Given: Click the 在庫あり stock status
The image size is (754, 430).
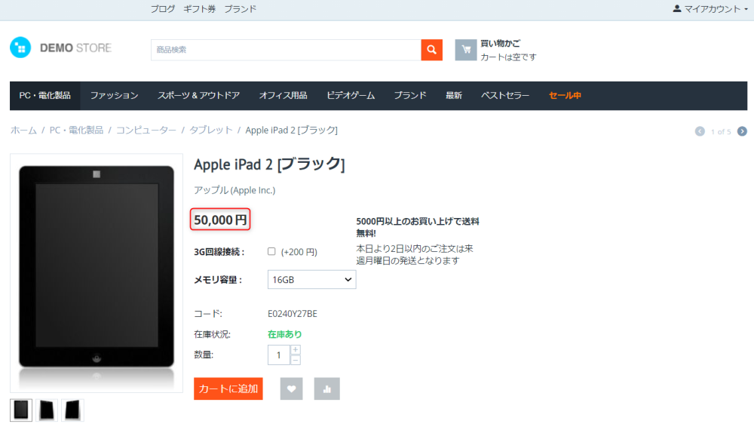Looking at the screenshot, I should [285, 334].
